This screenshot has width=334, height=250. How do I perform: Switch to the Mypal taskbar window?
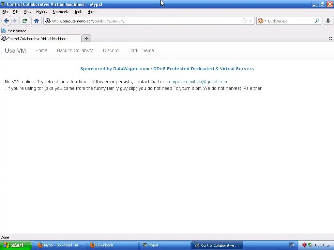coord(165,245)
